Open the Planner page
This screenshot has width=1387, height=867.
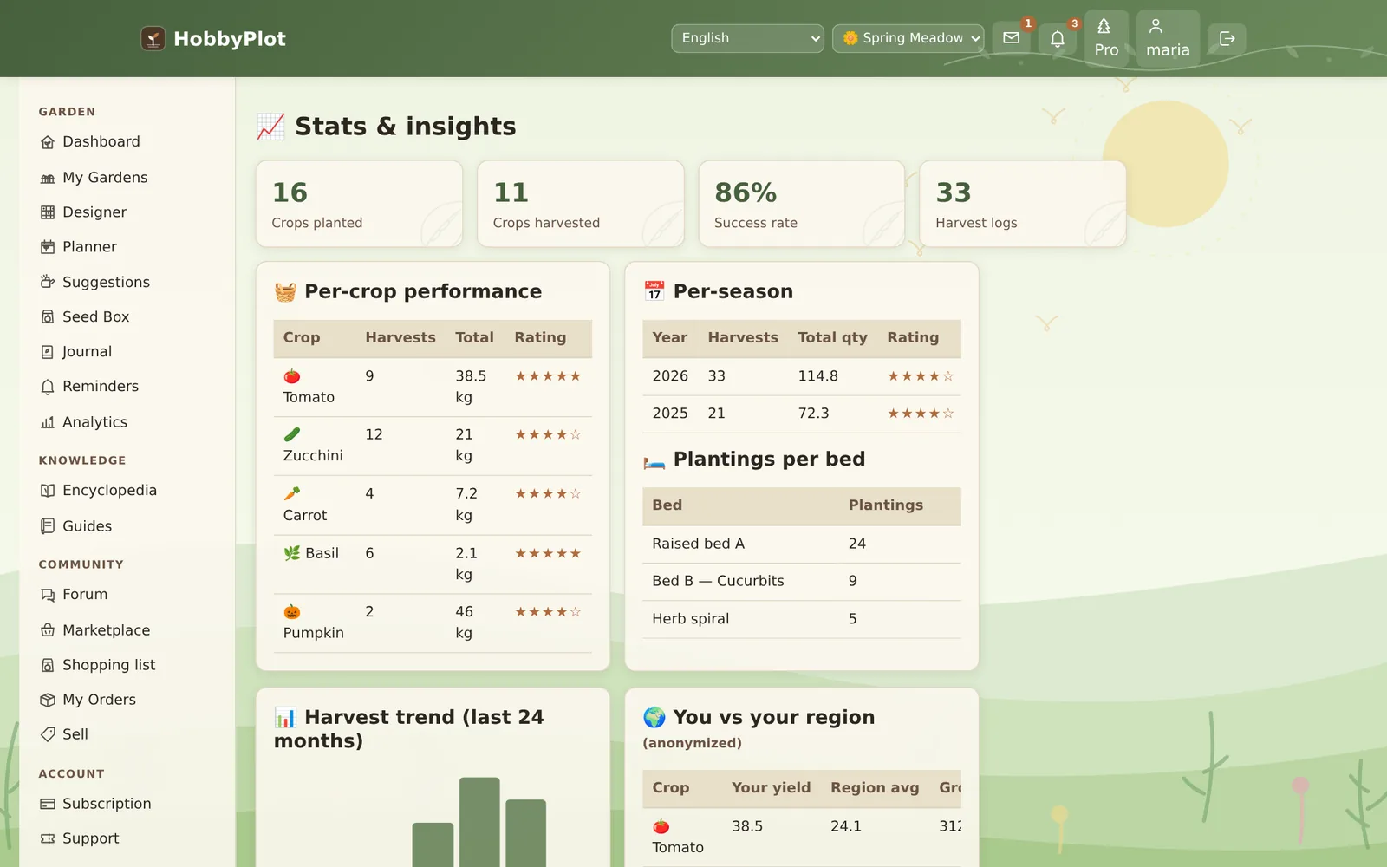(x=127, y=246)
